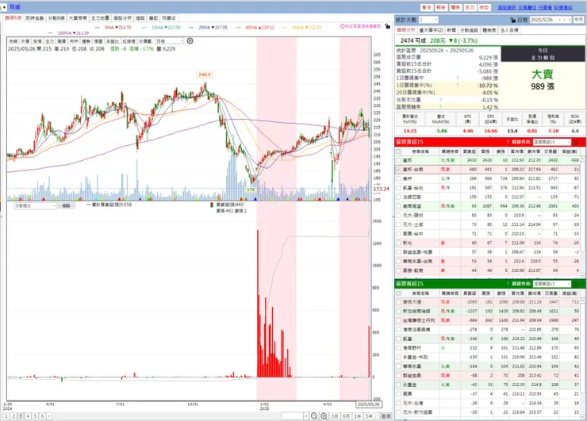Toggle the 紅綠燈 chart indicator button

point(129,41)
